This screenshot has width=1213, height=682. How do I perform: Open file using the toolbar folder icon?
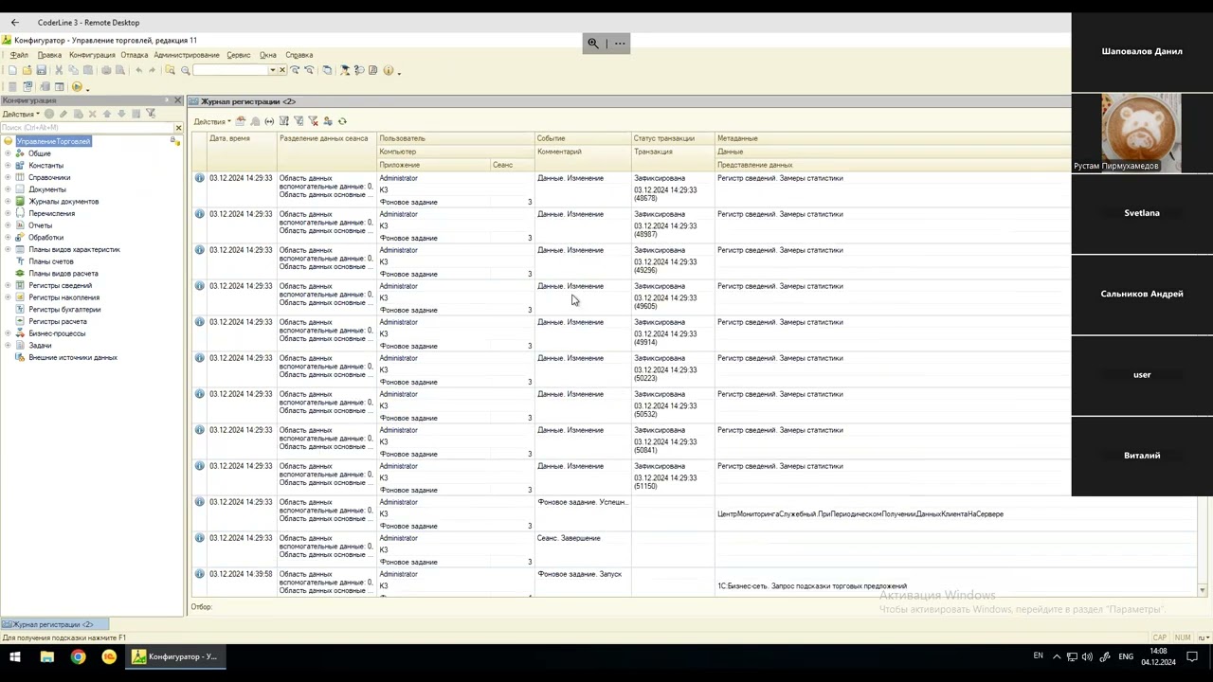pos(27,70)
